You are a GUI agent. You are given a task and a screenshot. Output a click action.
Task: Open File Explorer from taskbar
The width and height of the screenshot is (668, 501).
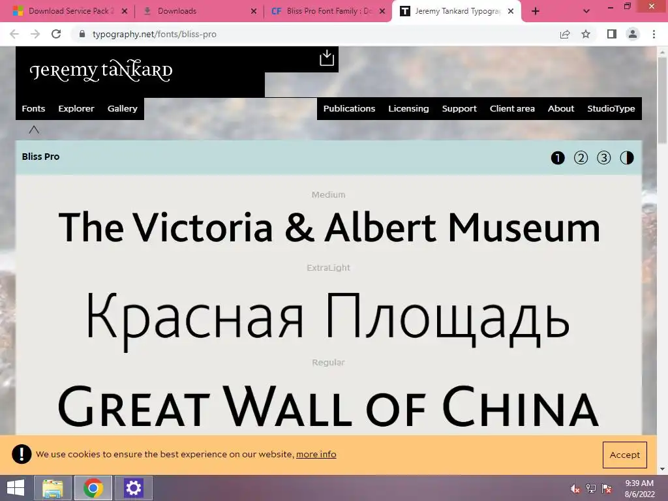coord(53,488)
